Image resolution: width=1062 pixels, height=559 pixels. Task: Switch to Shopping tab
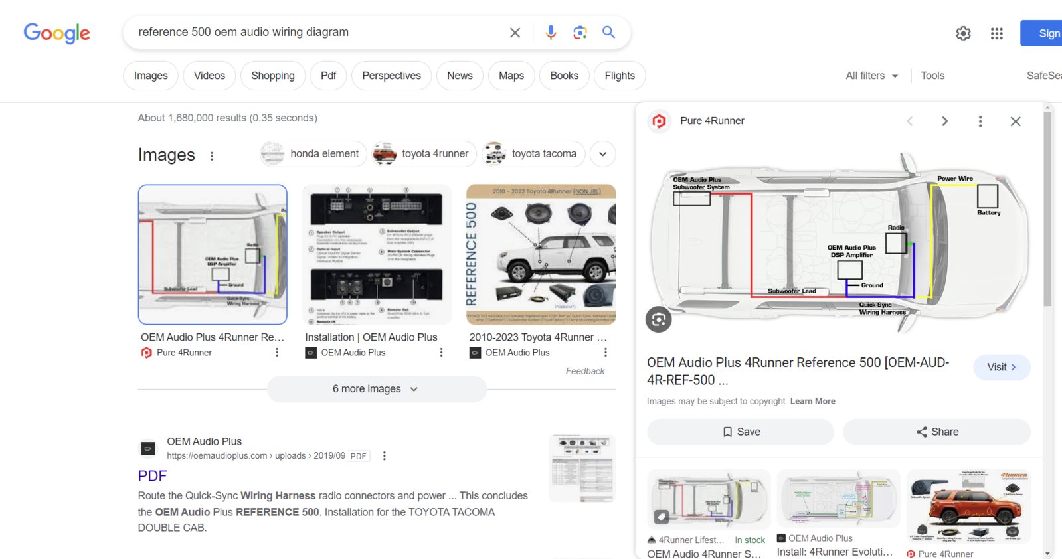[273, 76]
